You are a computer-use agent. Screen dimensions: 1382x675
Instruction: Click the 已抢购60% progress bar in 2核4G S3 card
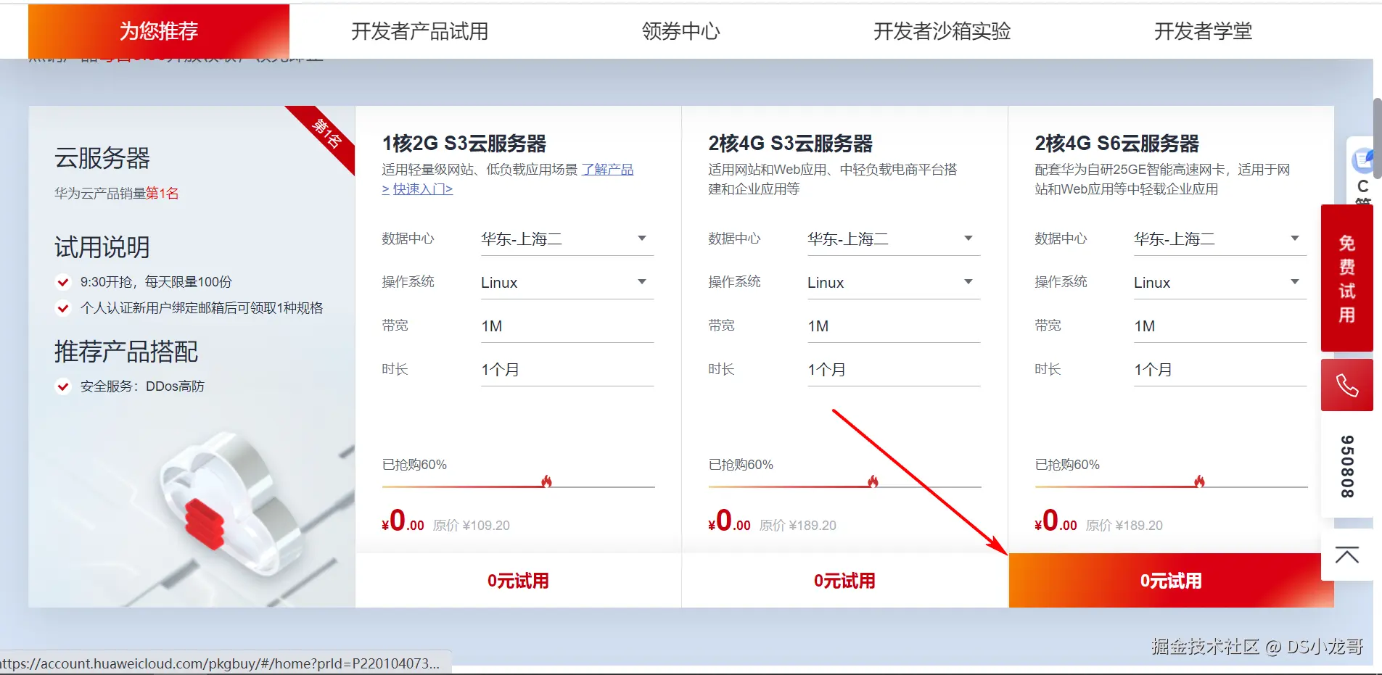point(844,486)
